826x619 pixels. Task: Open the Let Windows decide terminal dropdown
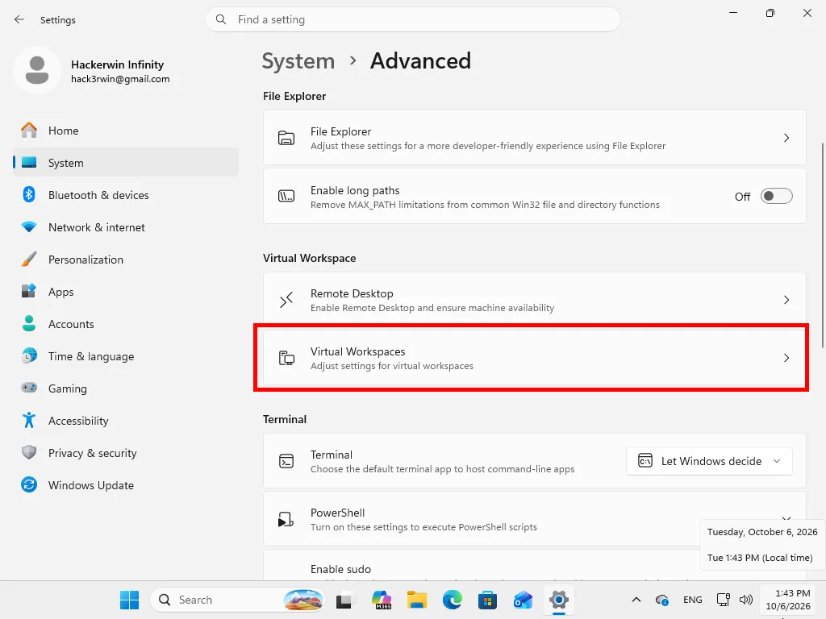tap(709, 461)
